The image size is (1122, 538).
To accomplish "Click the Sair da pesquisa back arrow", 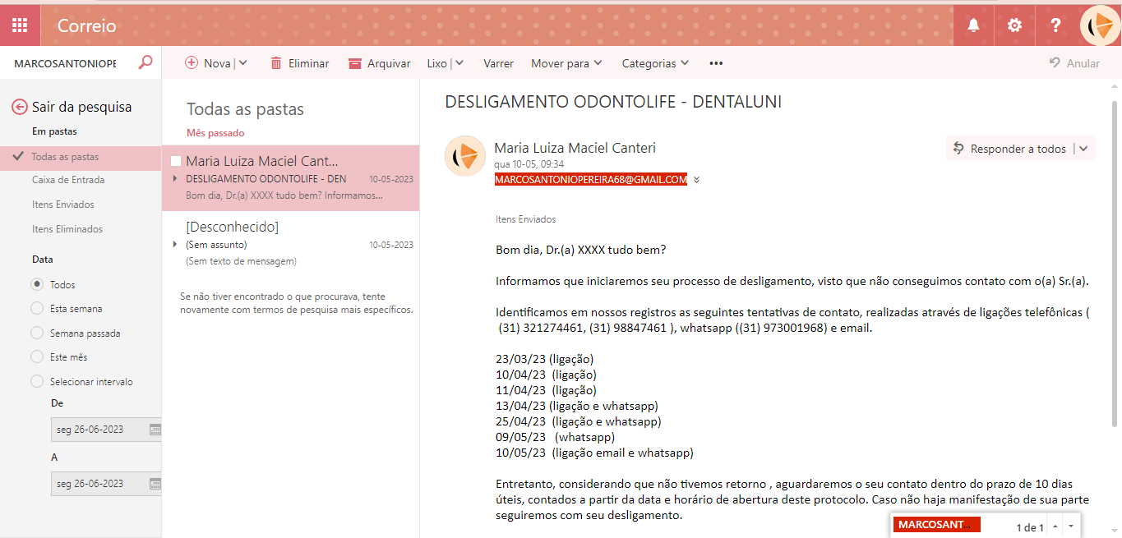I will (x=20, y=107).
